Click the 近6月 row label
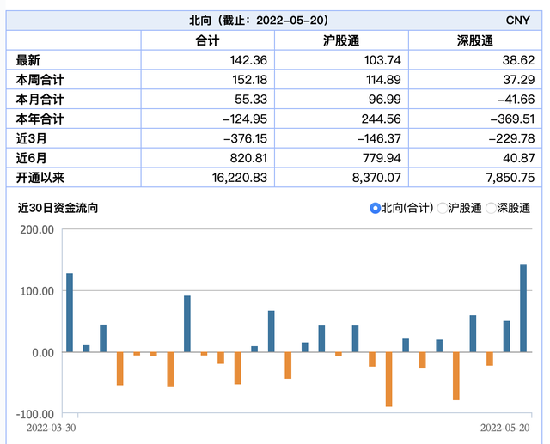Image resolution: width=550 pixels, height=444 pixels. click(31, 158)
